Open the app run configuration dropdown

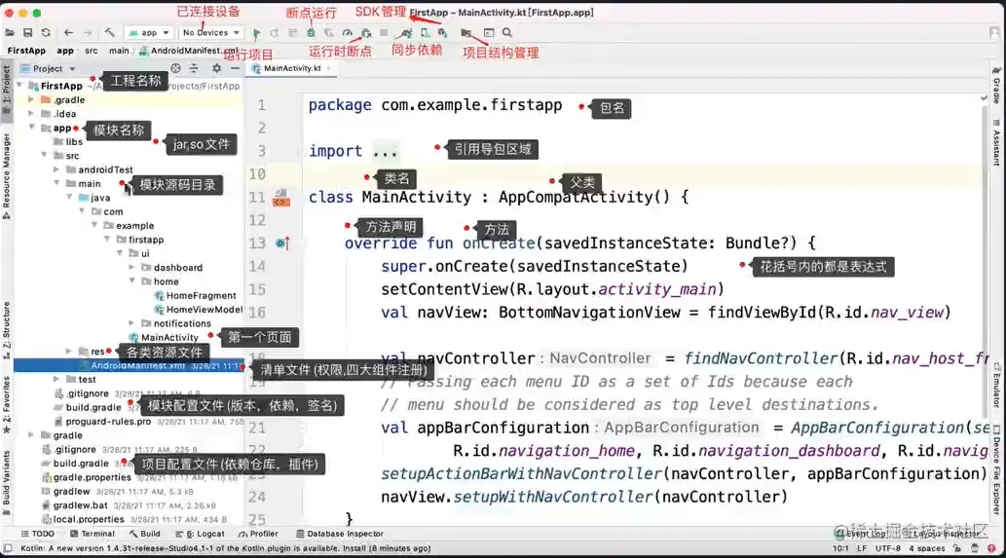coord(148,33)
